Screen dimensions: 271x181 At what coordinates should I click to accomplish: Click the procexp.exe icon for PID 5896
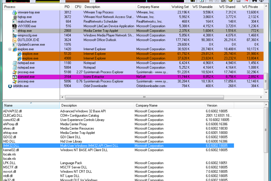pos(15,81)
